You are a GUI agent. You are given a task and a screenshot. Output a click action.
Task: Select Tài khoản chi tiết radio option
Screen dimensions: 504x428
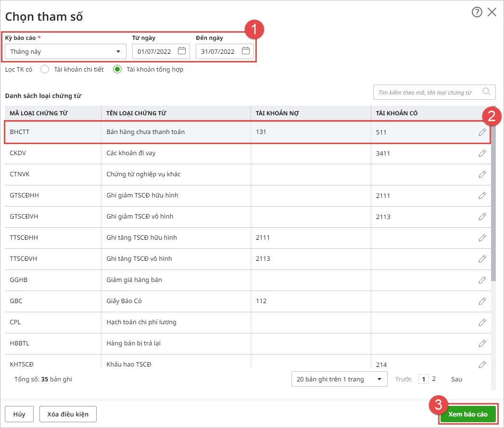[x=45, y=69]
